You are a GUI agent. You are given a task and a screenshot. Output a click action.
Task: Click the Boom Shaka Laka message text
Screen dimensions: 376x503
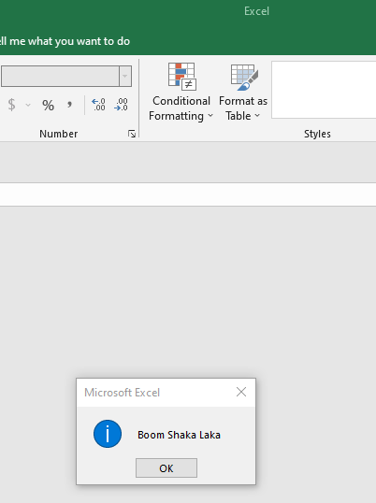(179, 435)
